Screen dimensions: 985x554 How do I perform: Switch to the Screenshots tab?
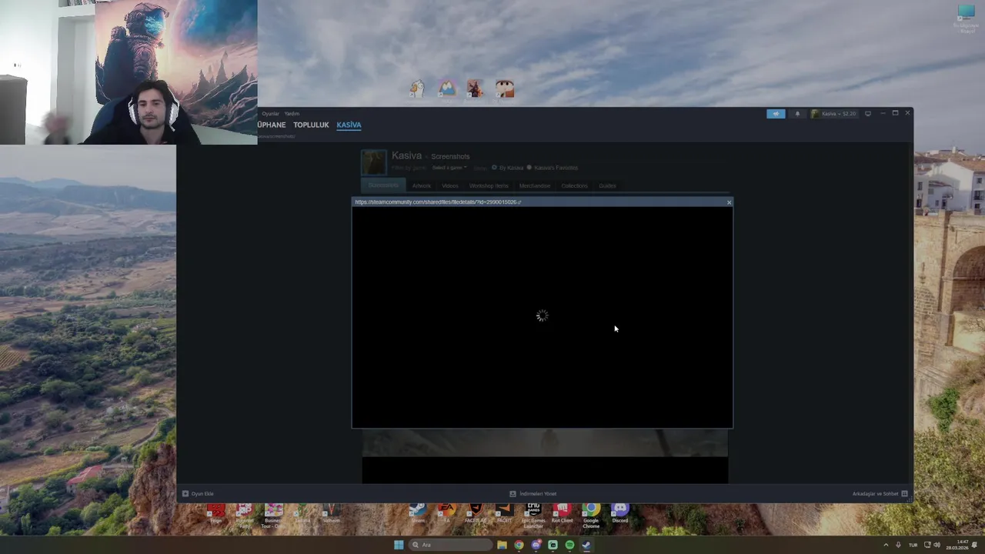coord(383,185)
